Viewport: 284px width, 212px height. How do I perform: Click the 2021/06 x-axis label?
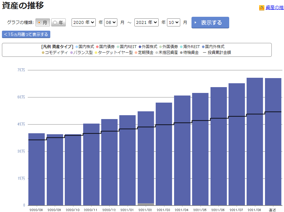218,210
